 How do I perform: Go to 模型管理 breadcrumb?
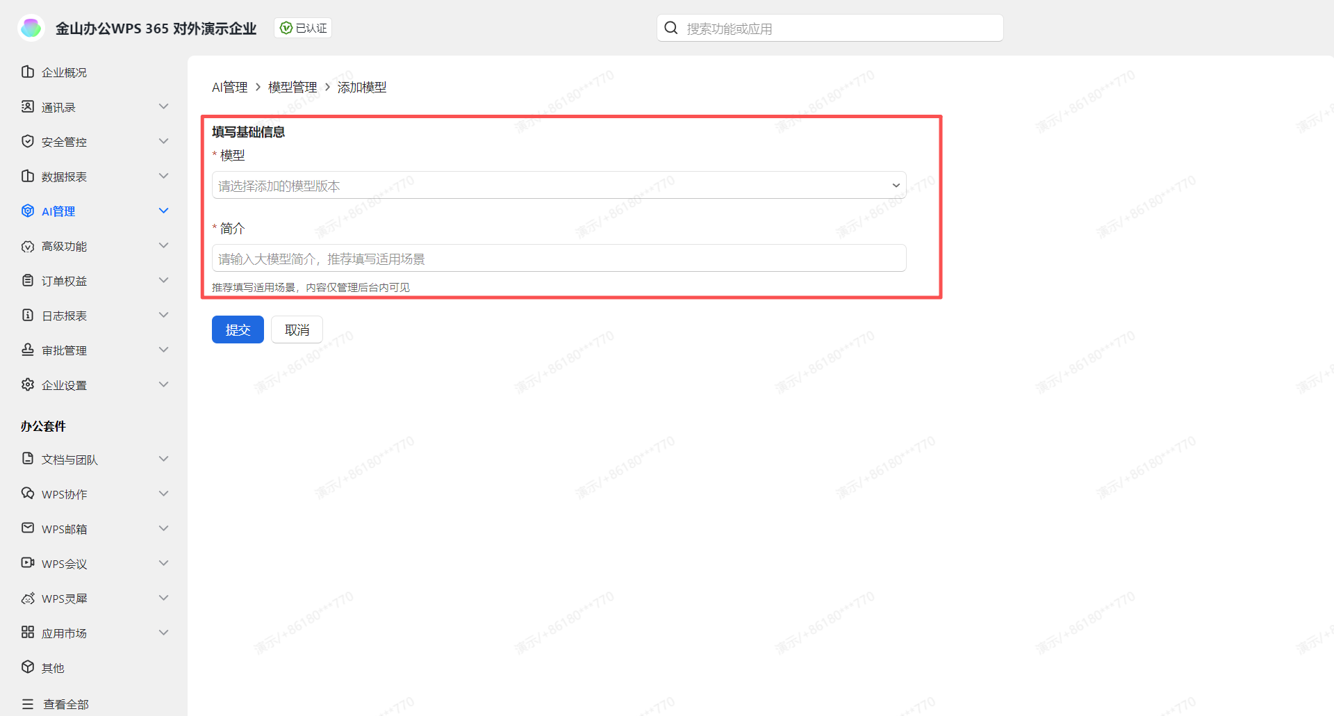(293, 87)
